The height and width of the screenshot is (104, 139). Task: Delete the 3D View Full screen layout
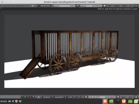(81, 6)
